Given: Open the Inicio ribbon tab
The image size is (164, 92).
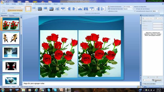Looking at the screenshot, I should pos(7,4).
